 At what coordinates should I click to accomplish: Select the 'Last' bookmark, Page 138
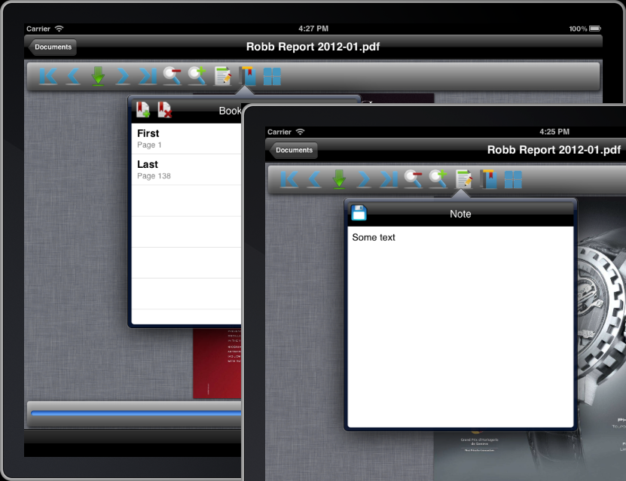(x=186, y=169)
